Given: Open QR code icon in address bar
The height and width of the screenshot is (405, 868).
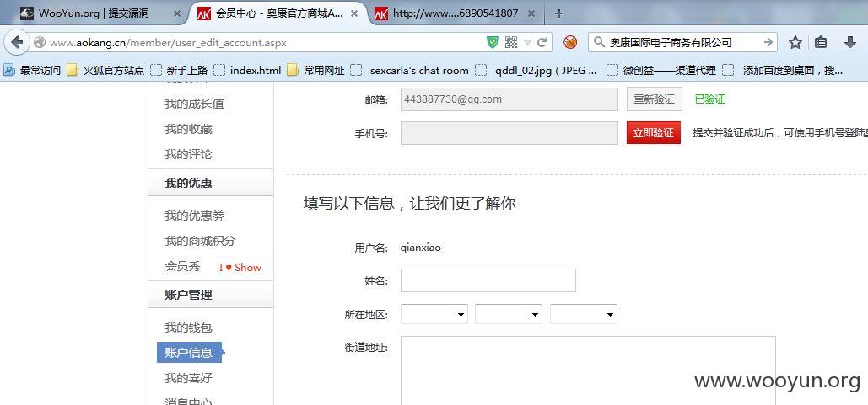Looking at the screenshot, I should [511, 42].
